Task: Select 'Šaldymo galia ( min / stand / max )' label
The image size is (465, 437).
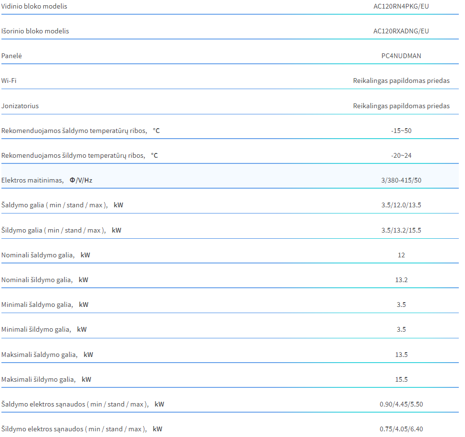Action: (55, 205)
